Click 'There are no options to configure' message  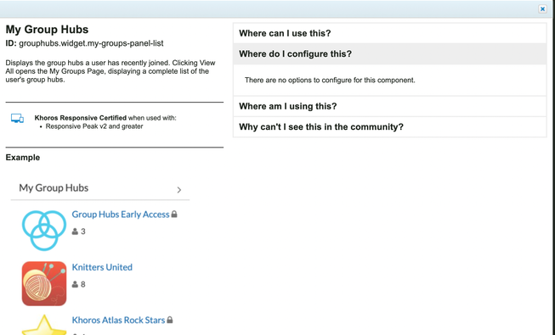pos(330,81)
